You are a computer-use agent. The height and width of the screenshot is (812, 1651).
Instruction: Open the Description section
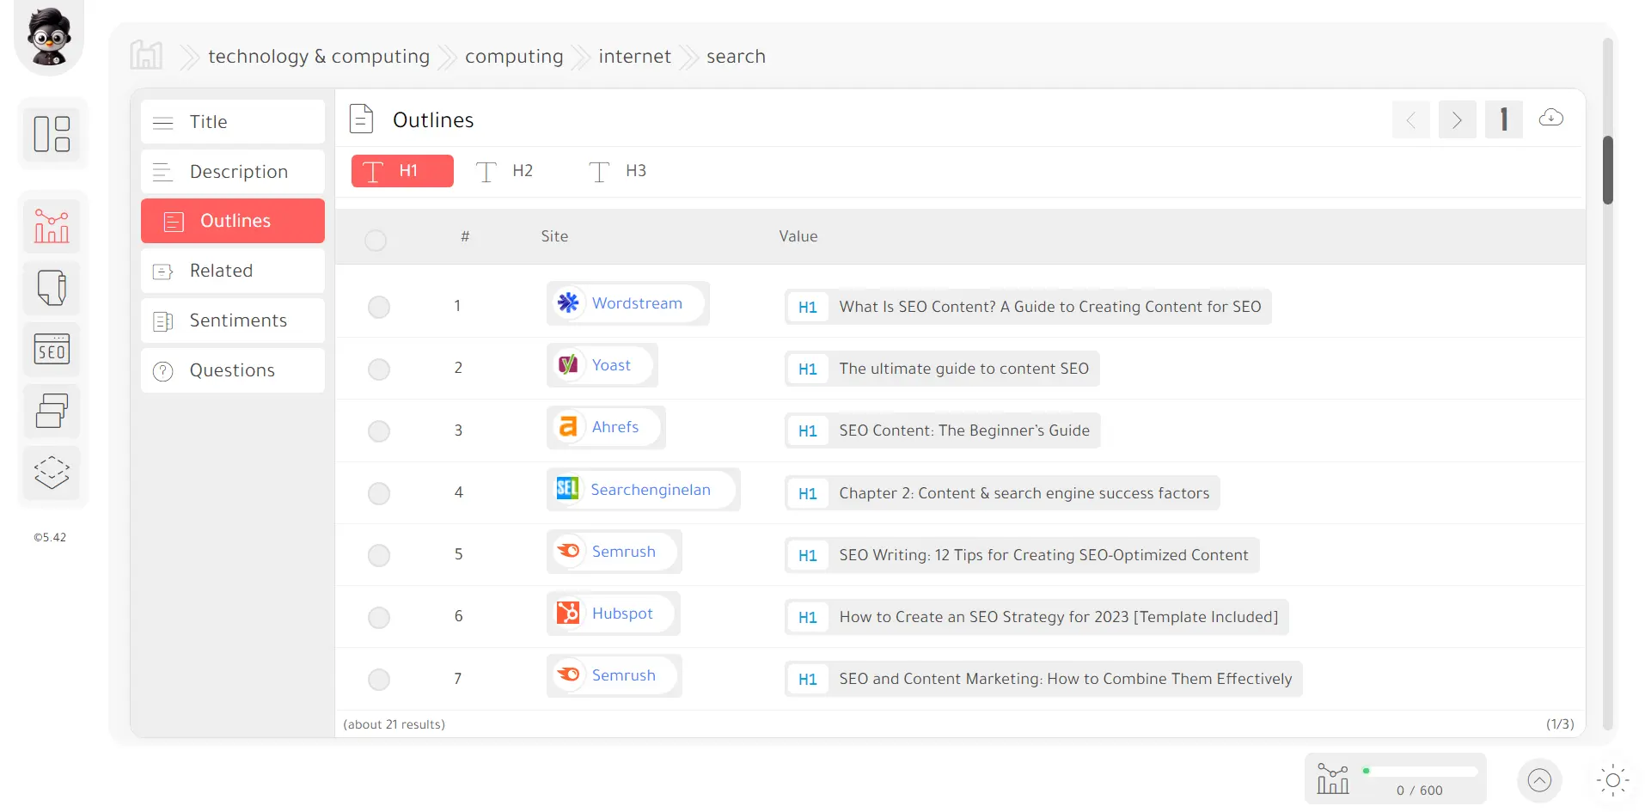coord(233,172)
